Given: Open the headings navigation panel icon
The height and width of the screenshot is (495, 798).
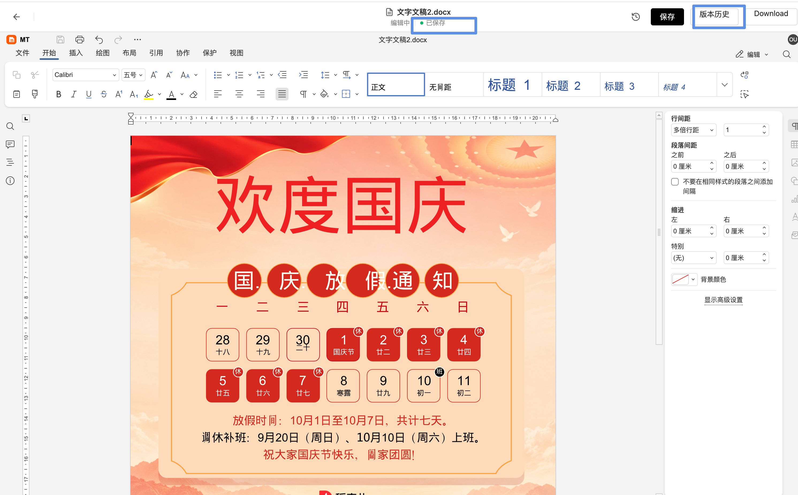Looking at the screenshot, I should point(10,163).
